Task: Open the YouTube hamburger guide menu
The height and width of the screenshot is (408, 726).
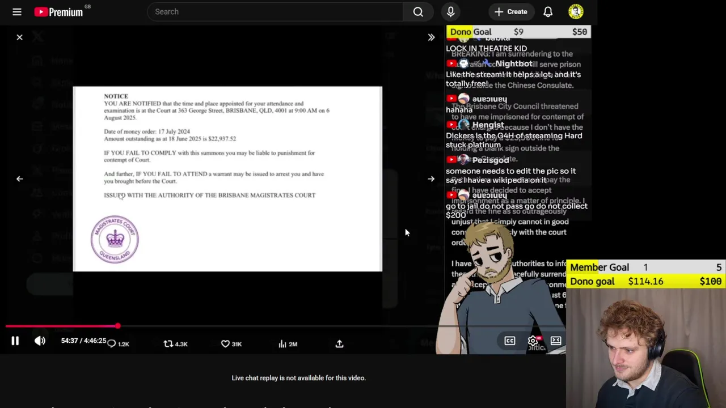Action: tap(17, 11)
